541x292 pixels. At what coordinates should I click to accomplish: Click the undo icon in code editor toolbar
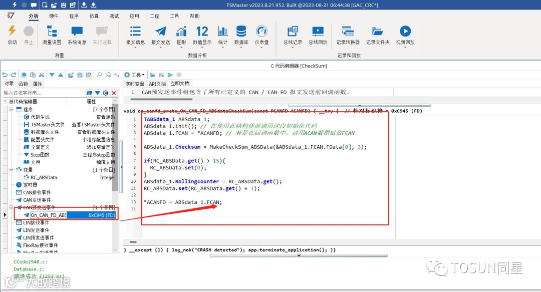[5, 75]
